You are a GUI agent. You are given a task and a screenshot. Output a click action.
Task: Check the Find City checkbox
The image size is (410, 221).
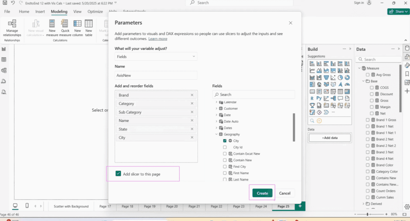click(x=225, y=167)
